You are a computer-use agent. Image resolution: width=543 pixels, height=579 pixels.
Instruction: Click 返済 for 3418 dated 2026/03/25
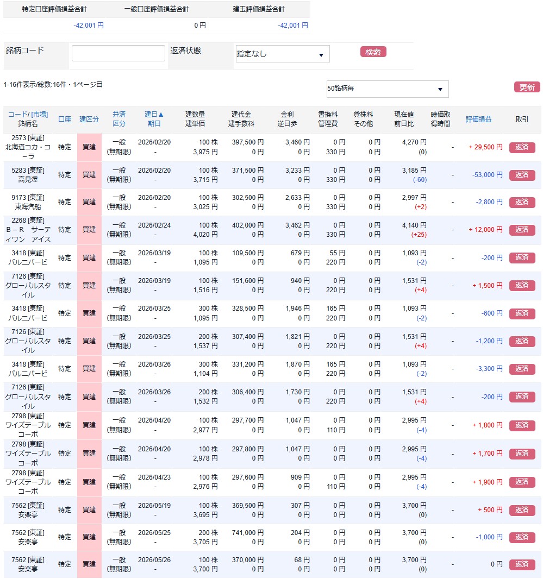pos(522,313)
